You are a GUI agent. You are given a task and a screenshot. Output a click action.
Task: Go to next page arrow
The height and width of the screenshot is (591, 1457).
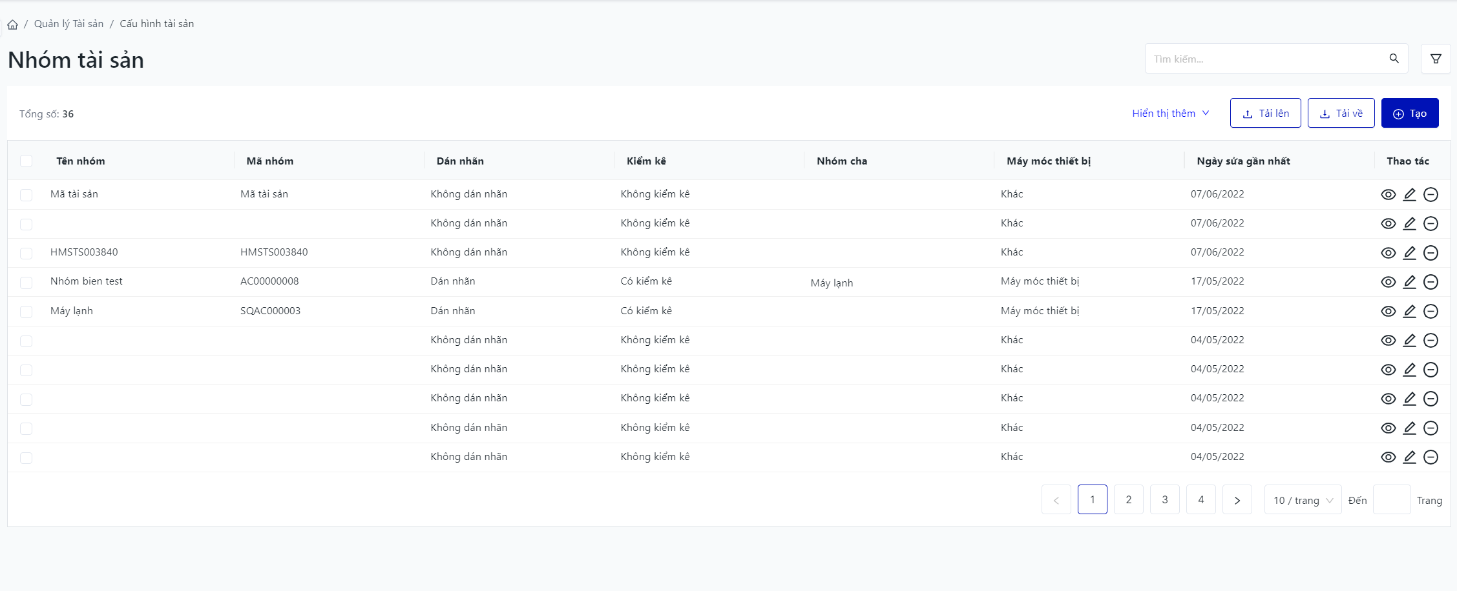coord(1237,500)
